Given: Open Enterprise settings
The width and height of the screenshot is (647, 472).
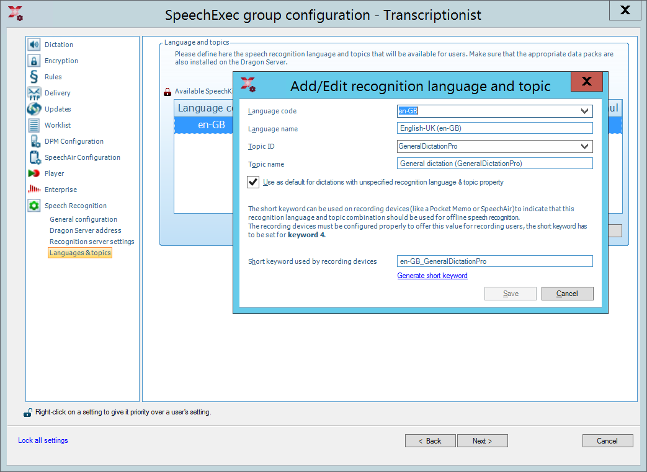Looking at the screenshot, I should (61, 190).
